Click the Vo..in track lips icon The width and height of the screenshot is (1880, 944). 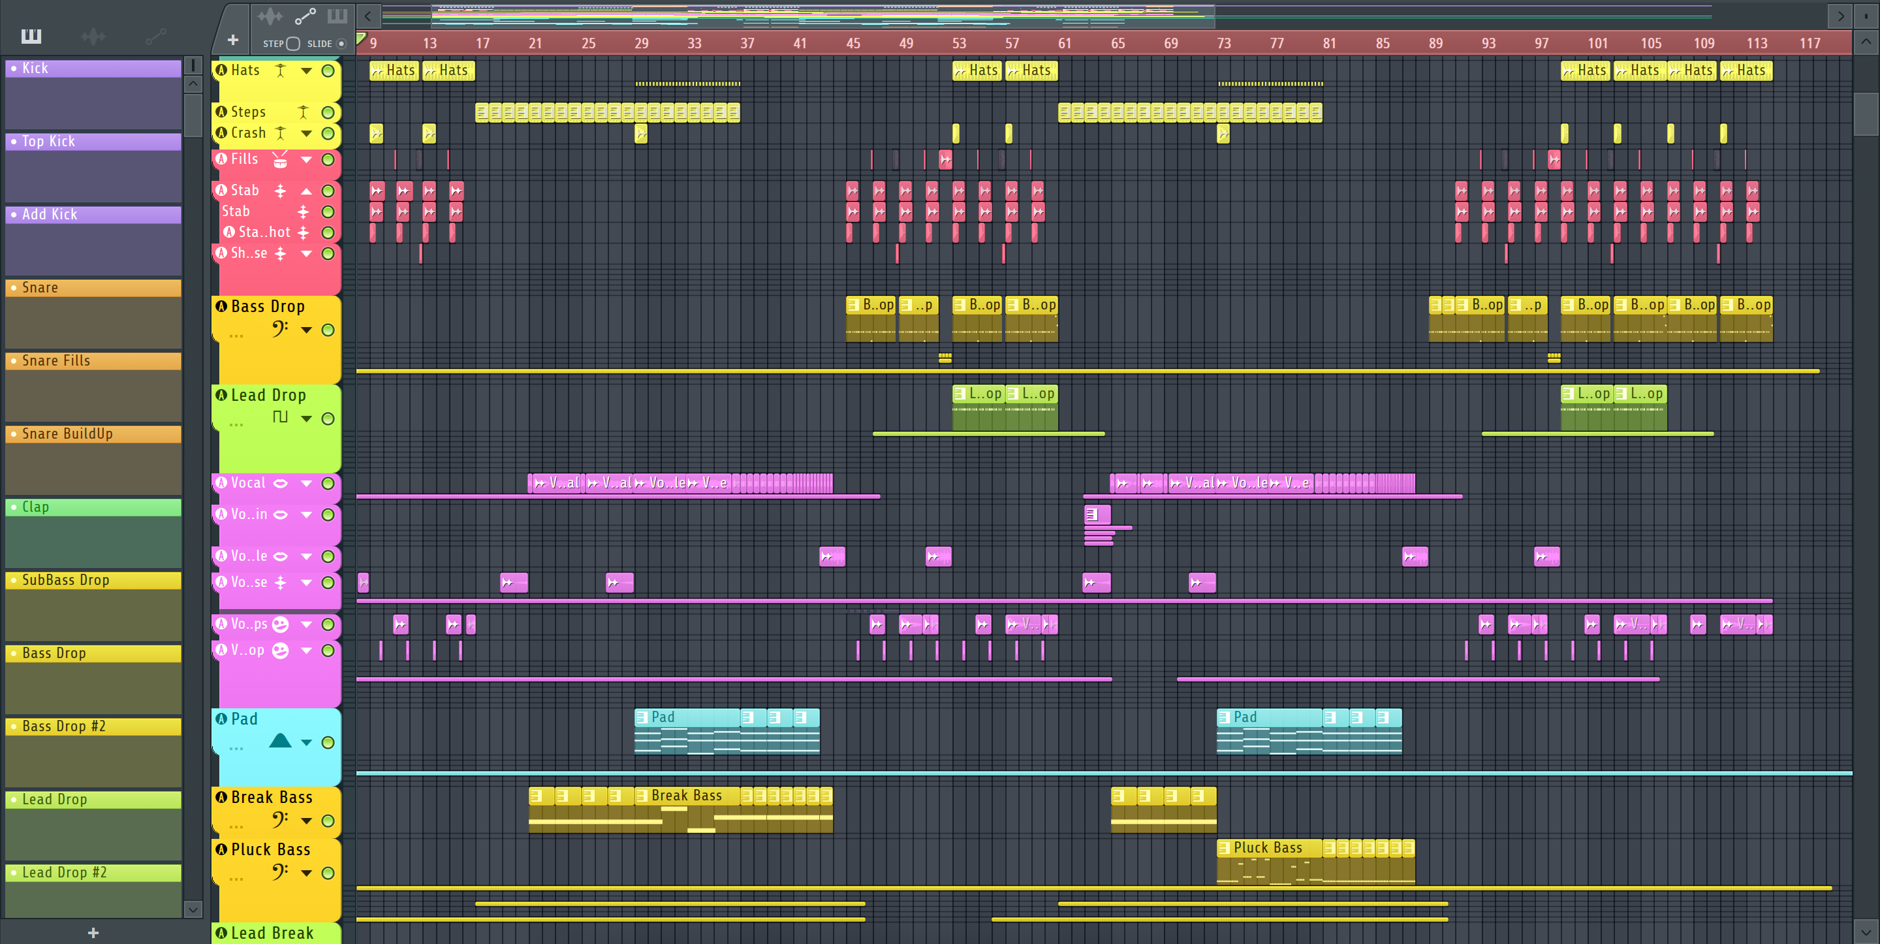point(280,514)
